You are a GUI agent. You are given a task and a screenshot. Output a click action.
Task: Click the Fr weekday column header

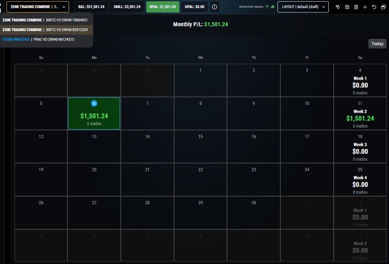[x=307, y=57]
